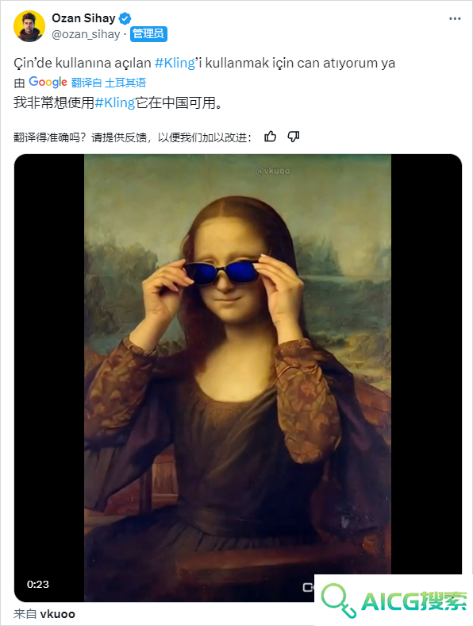Open the three-dot more options menu

(455, 19)
